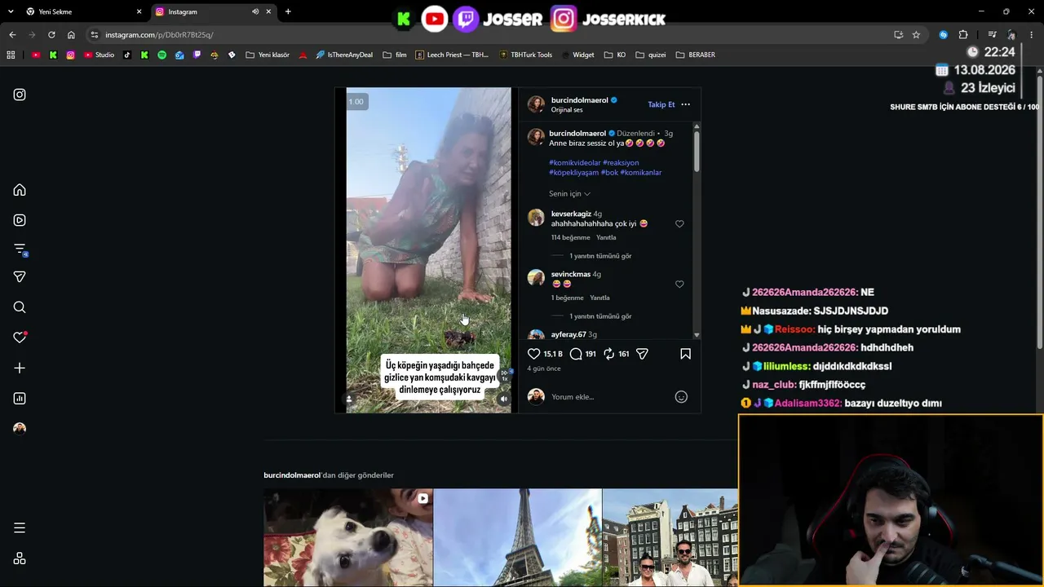The height and width of the screenshot is (587, 1044).
Task: Save the post with bookmark icon
Action: click(x=685, y=354)
